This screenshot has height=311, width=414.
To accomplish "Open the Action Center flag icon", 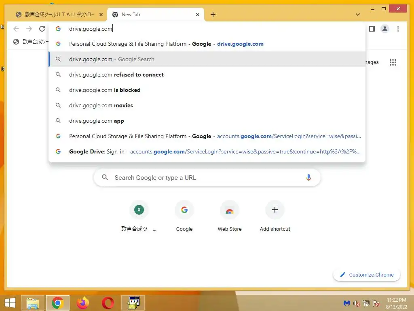I will (376, 303).
